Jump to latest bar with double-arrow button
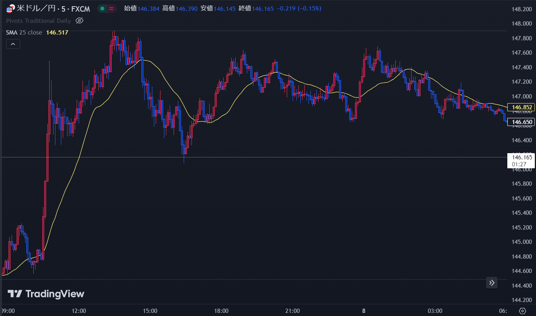This screenshot has width=536, height=316. 492,283
